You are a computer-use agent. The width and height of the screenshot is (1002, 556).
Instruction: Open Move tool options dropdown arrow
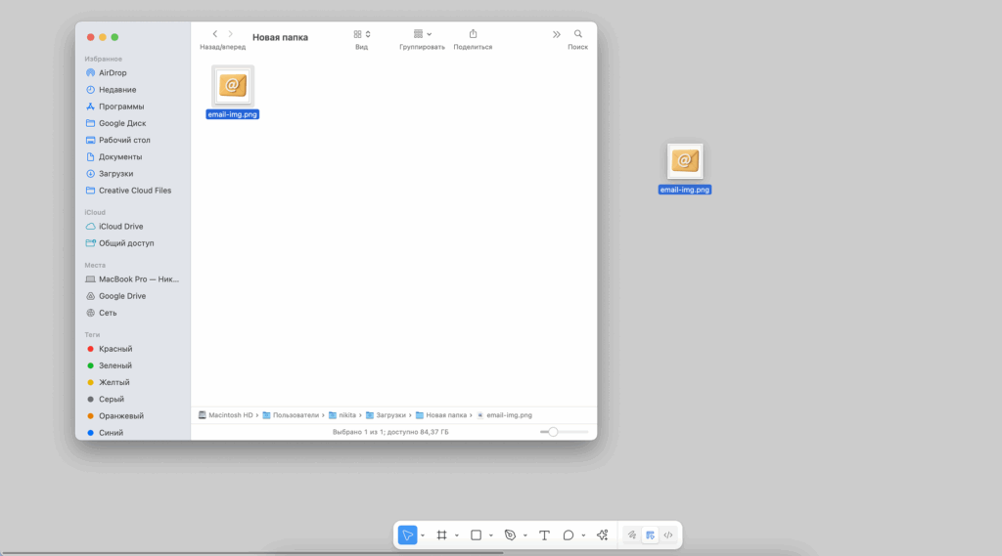423,535
